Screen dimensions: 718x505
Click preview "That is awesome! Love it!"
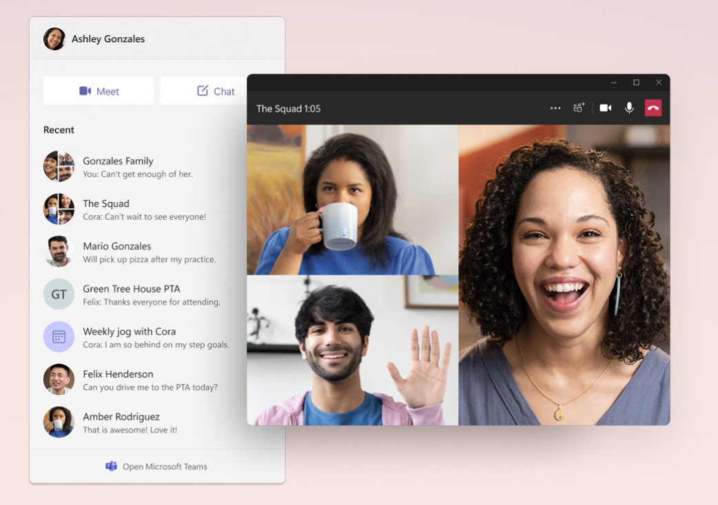pyautogui.click(x=130, y=430)
